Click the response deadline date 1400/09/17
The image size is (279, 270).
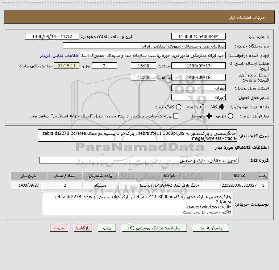click(199, 66)
